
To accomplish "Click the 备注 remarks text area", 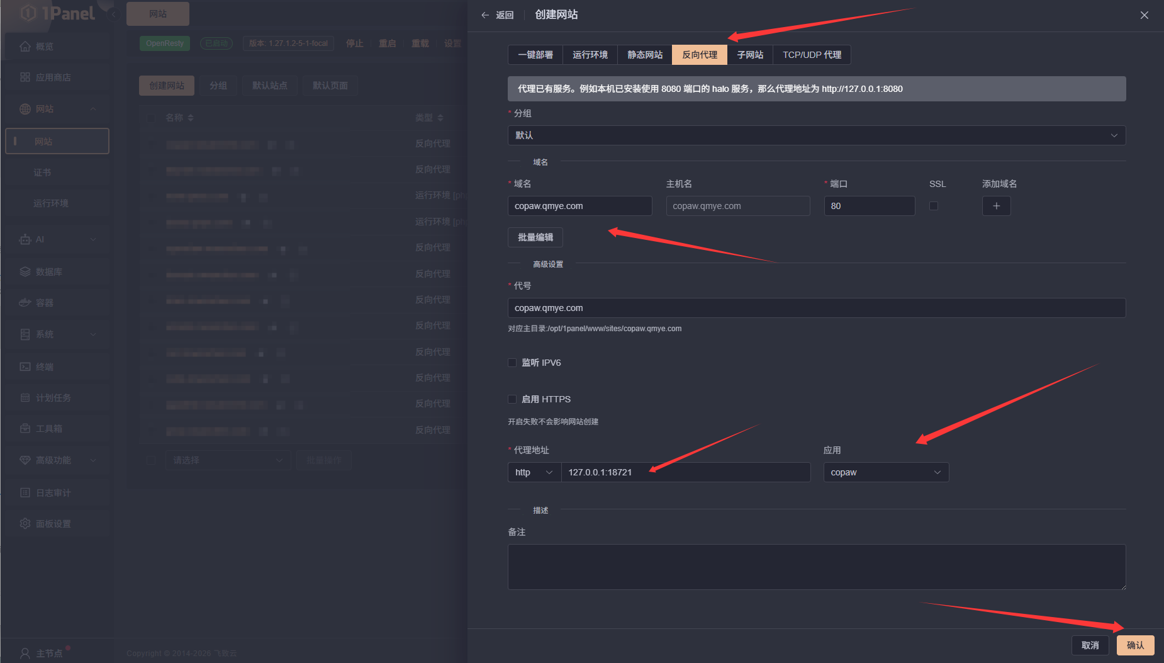I will 816,567.
